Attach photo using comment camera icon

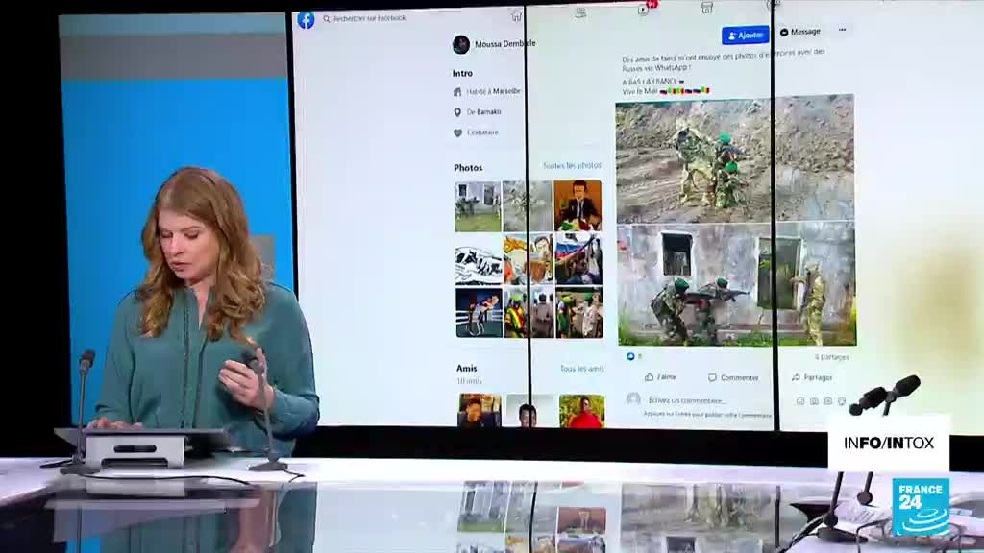(814, 401)
